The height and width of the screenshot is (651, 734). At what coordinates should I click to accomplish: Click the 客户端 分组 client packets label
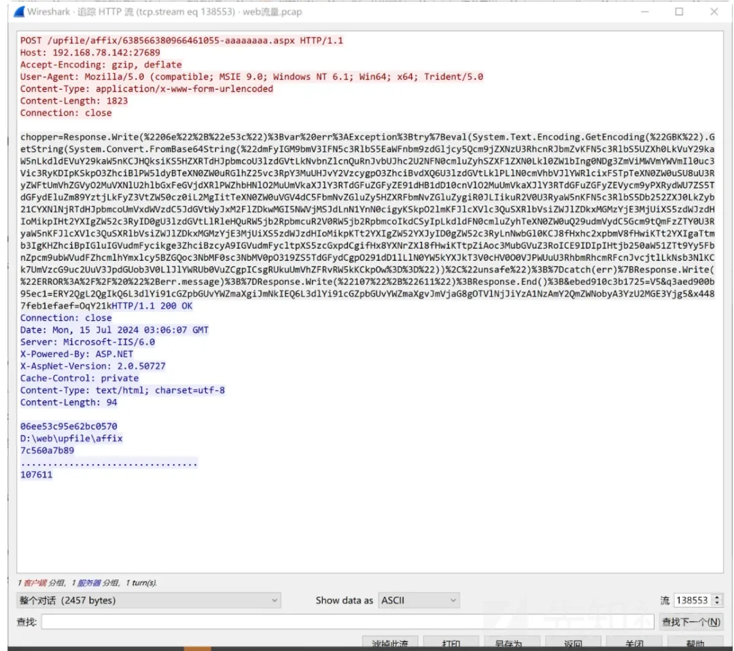pos(44,582)
